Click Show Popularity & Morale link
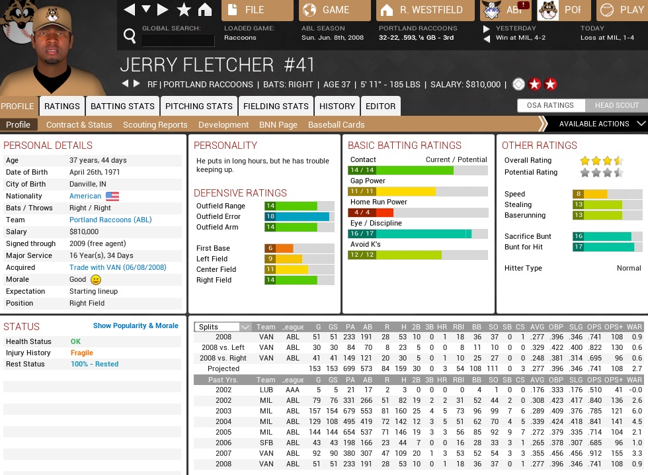 point(136,325)
